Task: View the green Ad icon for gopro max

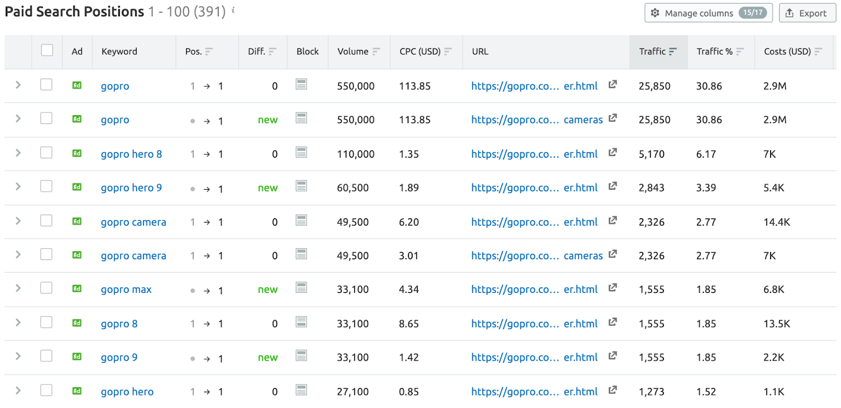Action: tap(77, 289)
